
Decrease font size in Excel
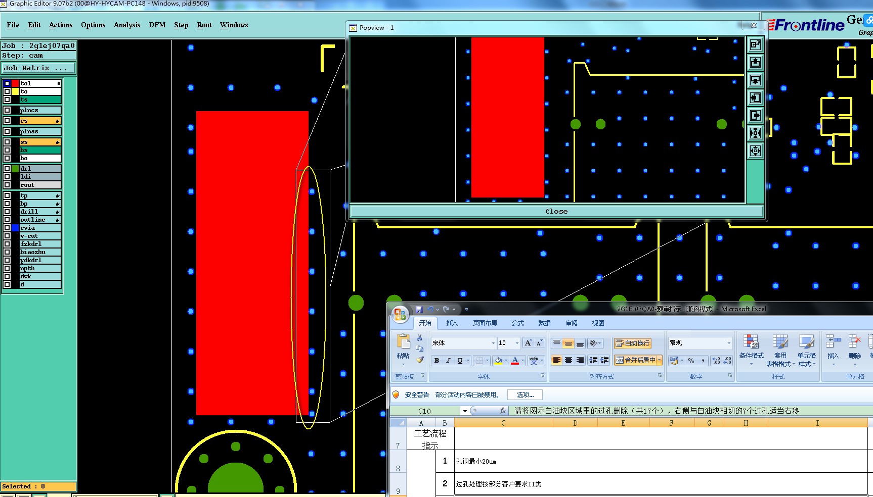tap(539, 343)
